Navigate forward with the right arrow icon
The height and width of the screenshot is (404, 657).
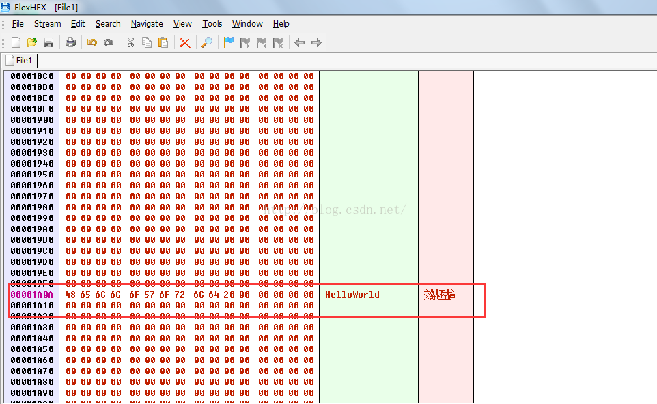[x=316, y=42]
